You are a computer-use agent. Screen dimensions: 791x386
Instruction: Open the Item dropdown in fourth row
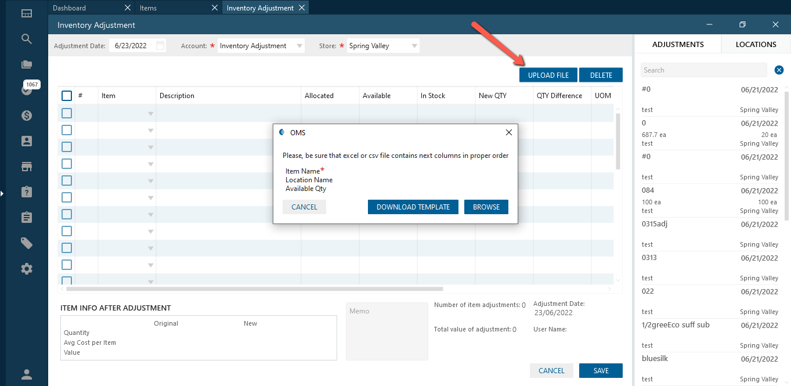tap(150, 164)
